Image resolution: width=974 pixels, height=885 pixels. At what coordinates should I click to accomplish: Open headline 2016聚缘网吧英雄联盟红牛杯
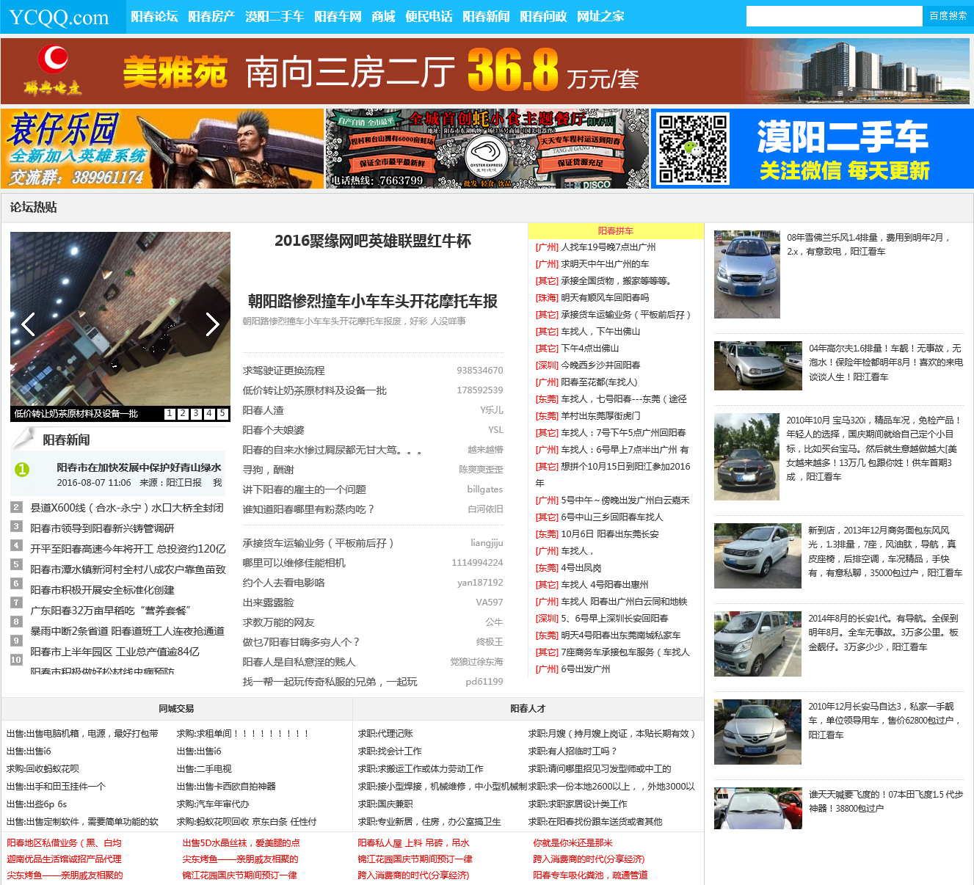pos(373,241)
